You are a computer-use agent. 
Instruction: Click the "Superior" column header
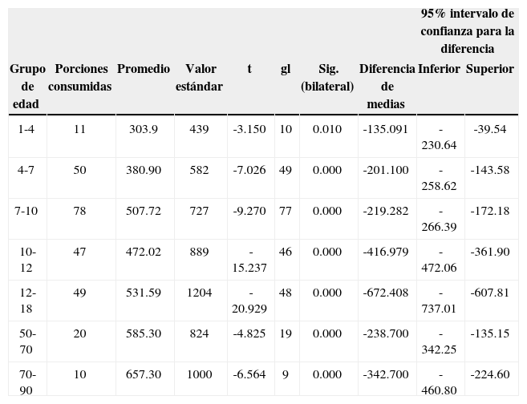[x=490, y=69]
